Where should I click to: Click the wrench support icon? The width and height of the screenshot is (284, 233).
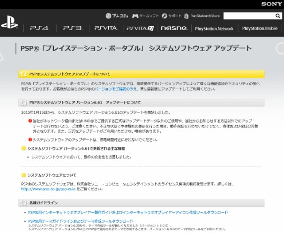click(164, 16)
